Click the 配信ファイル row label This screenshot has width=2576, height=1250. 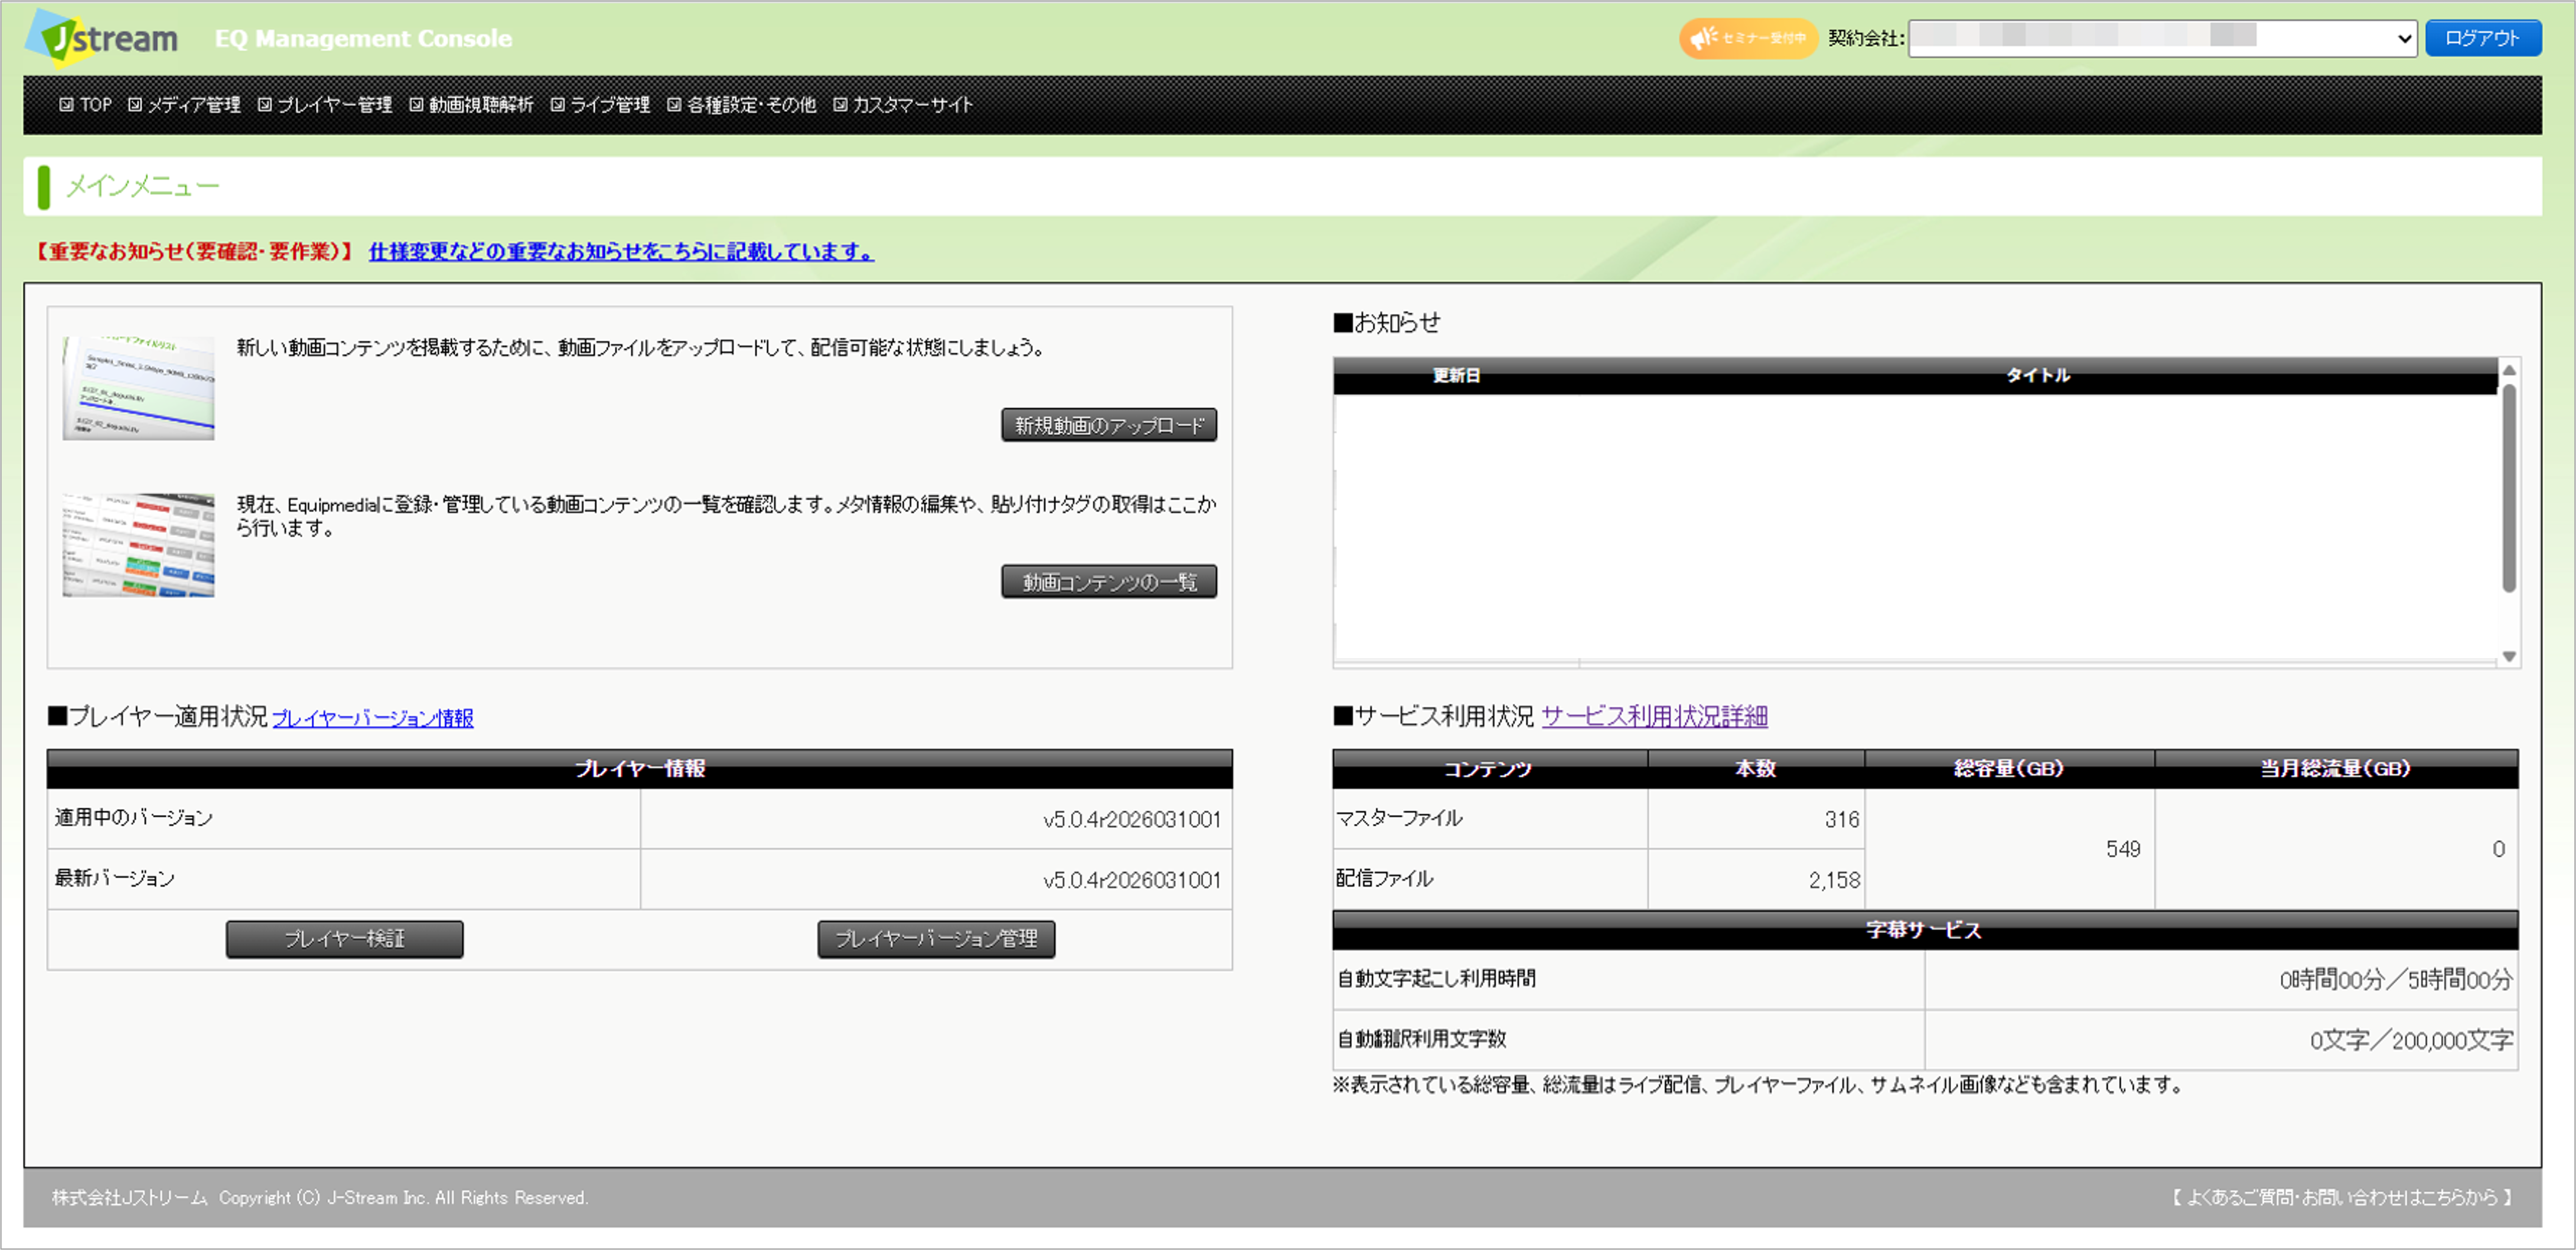click(1385, 878)
